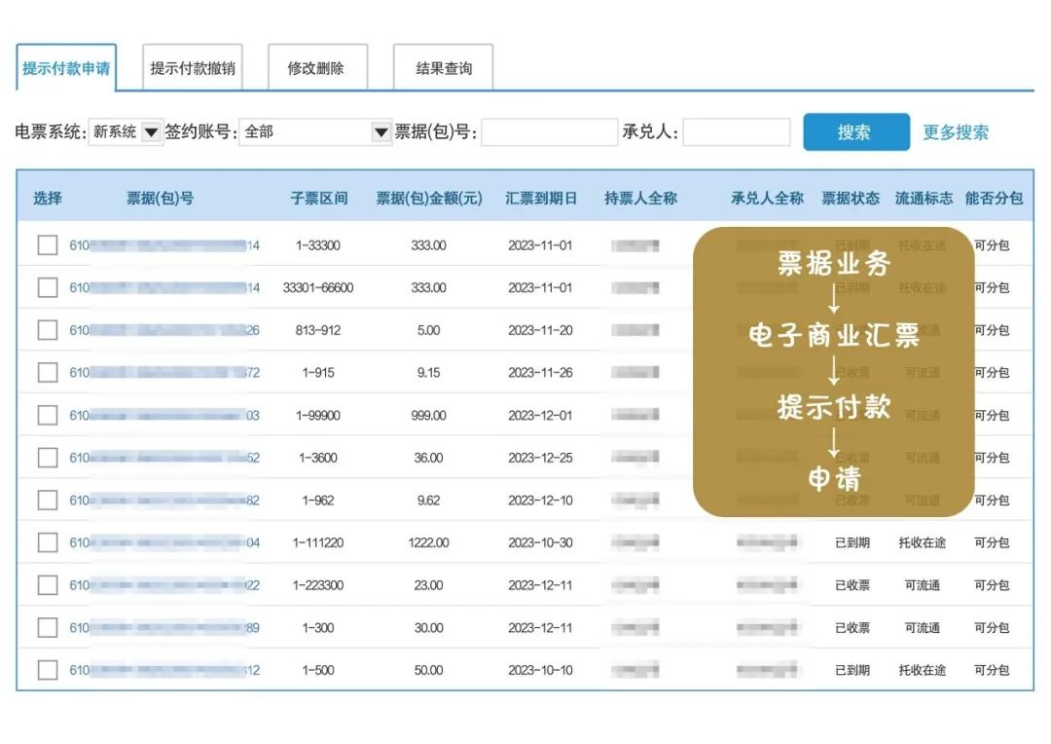The image size is (1051, 744).
Task: Click the amount cell 1222.00
Action: coord(428,542)
